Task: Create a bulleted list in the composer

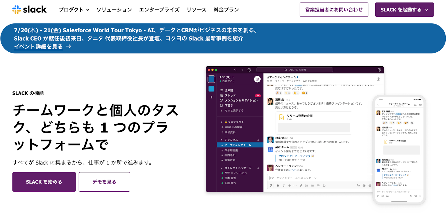Action: (x=312, y=185)
